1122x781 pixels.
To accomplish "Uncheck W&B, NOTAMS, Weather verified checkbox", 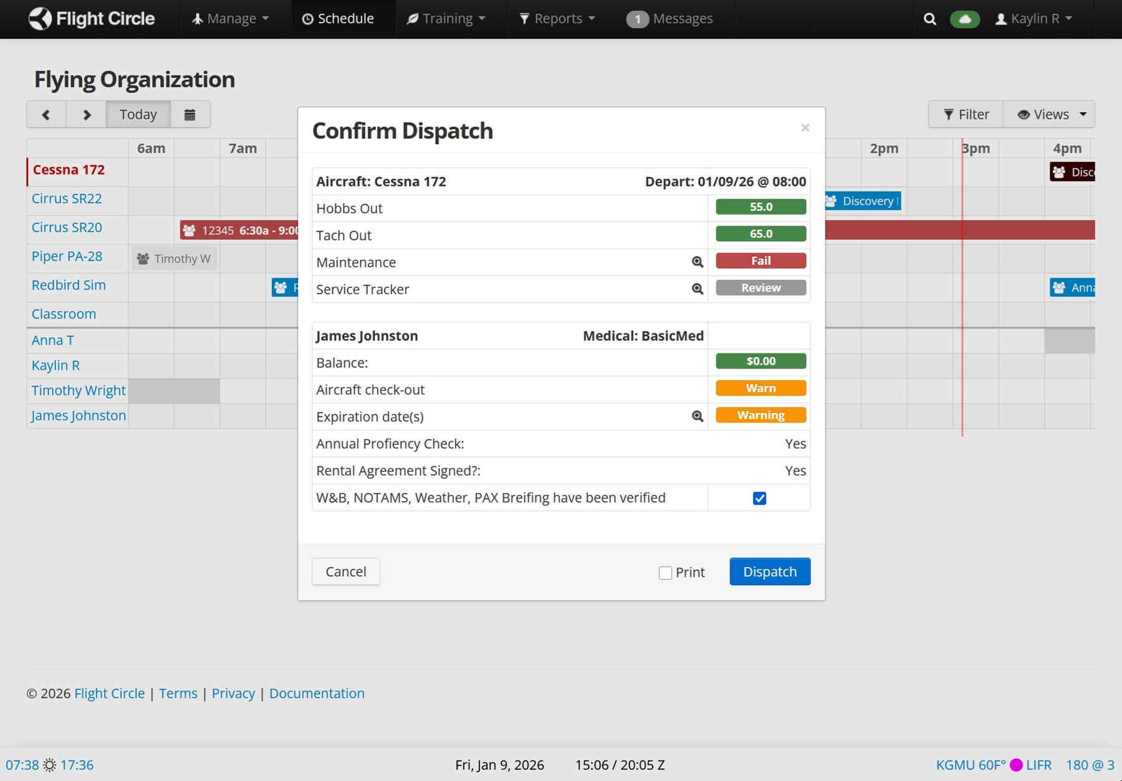I will tap(759, 498).
